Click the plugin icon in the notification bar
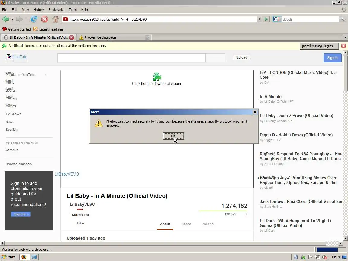Viewport: 348px width, 261px height. click(4, 46)
